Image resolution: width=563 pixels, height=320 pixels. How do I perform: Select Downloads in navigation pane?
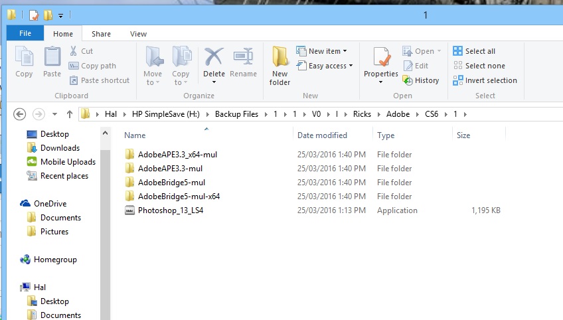(x=60, y=148)
